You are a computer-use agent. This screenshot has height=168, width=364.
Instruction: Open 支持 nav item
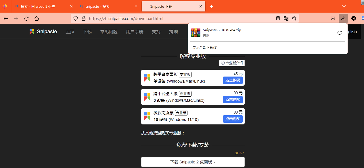(156, 32)
